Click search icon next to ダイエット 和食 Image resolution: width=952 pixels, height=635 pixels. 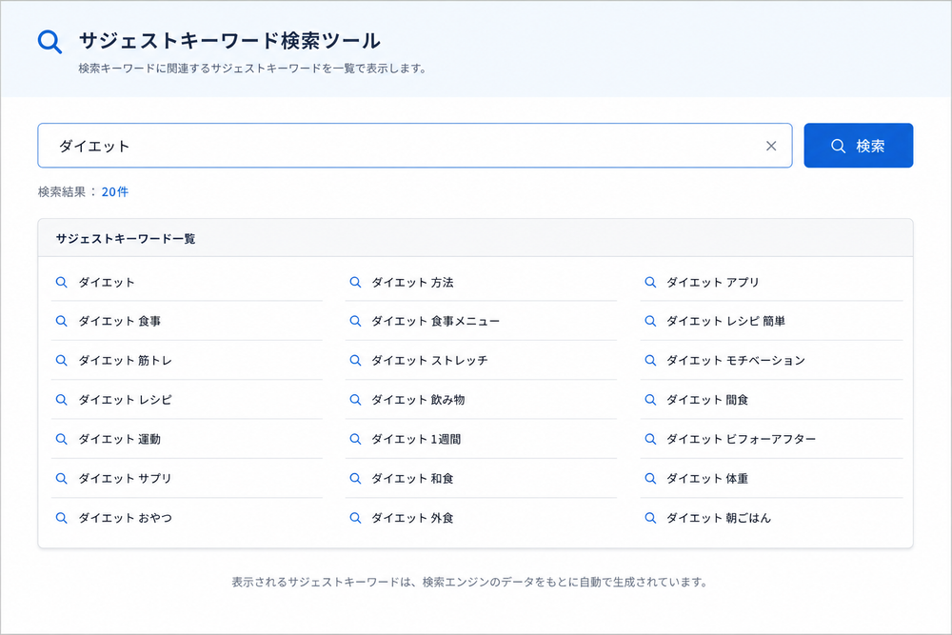pos(355,478)
